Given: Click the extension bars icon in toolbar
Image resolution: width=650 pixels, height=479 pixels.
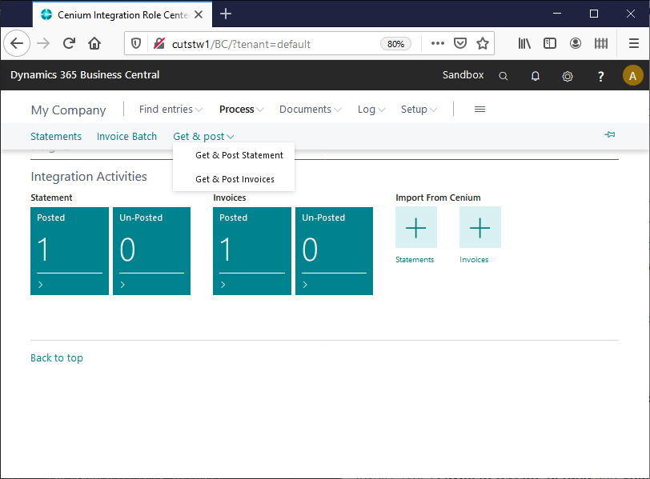Looking at the screenshot, I should 600,43.
